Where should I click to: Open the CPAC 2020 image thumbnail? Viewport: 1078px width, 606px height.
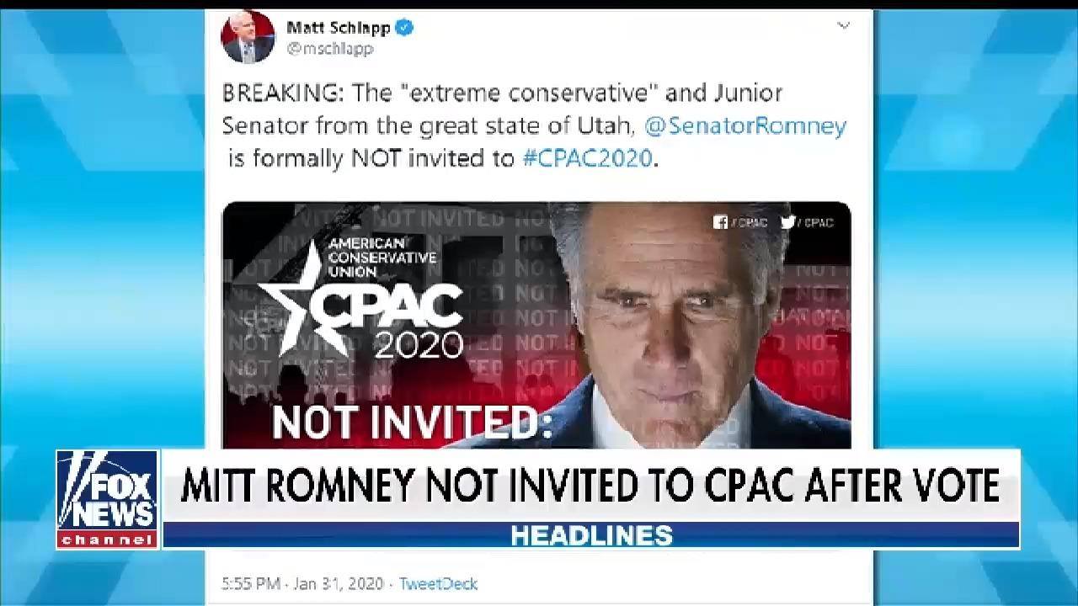click(536, 325)
